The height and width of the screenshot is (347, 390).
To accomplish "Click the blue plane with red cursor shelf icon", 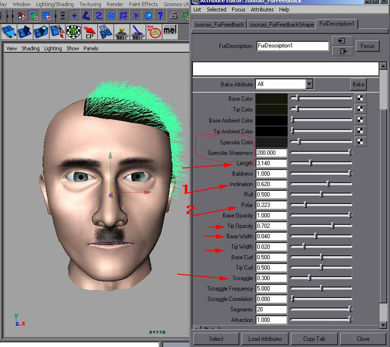I will click(x=57, y=32).
